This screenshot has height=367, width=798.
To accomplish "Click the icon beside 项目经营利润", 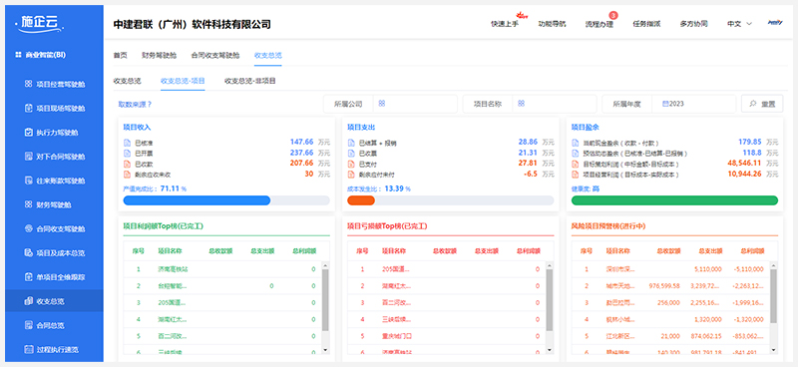I will point(575,175).
